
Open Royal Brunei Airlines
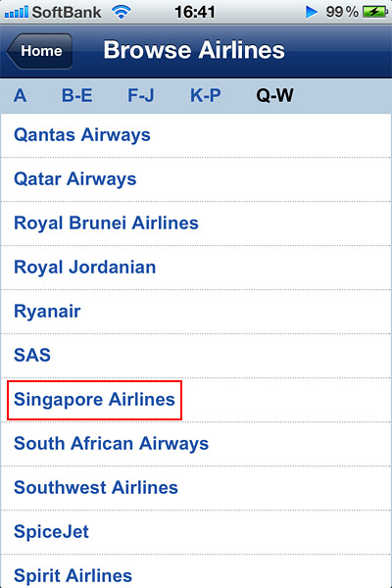point(196,223)
